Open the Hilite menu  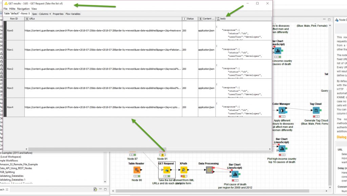(12, 8)
